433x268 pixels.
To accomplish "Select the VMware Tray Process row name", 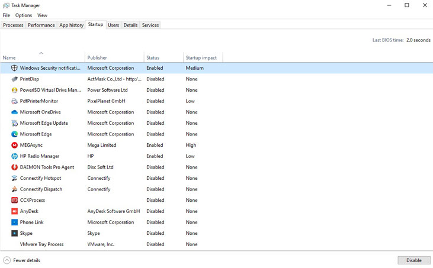I will (41, 244).
